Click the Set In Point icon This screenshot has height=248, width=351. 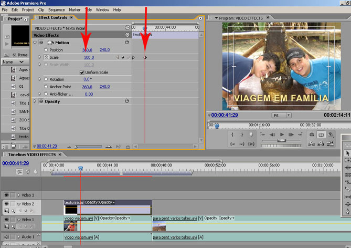[x=232, y=135]
